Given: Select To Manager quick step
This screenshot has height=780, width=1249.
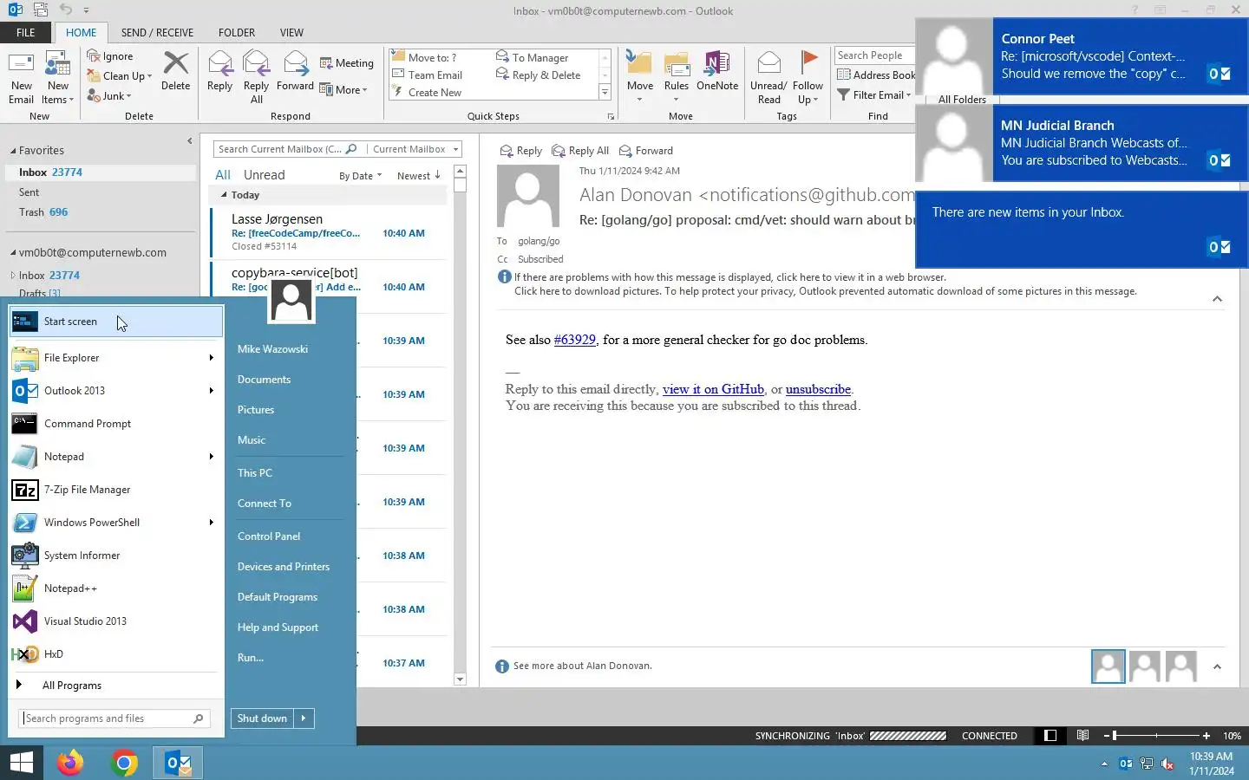Looking at the screenshot, I should tap(532, 58).
